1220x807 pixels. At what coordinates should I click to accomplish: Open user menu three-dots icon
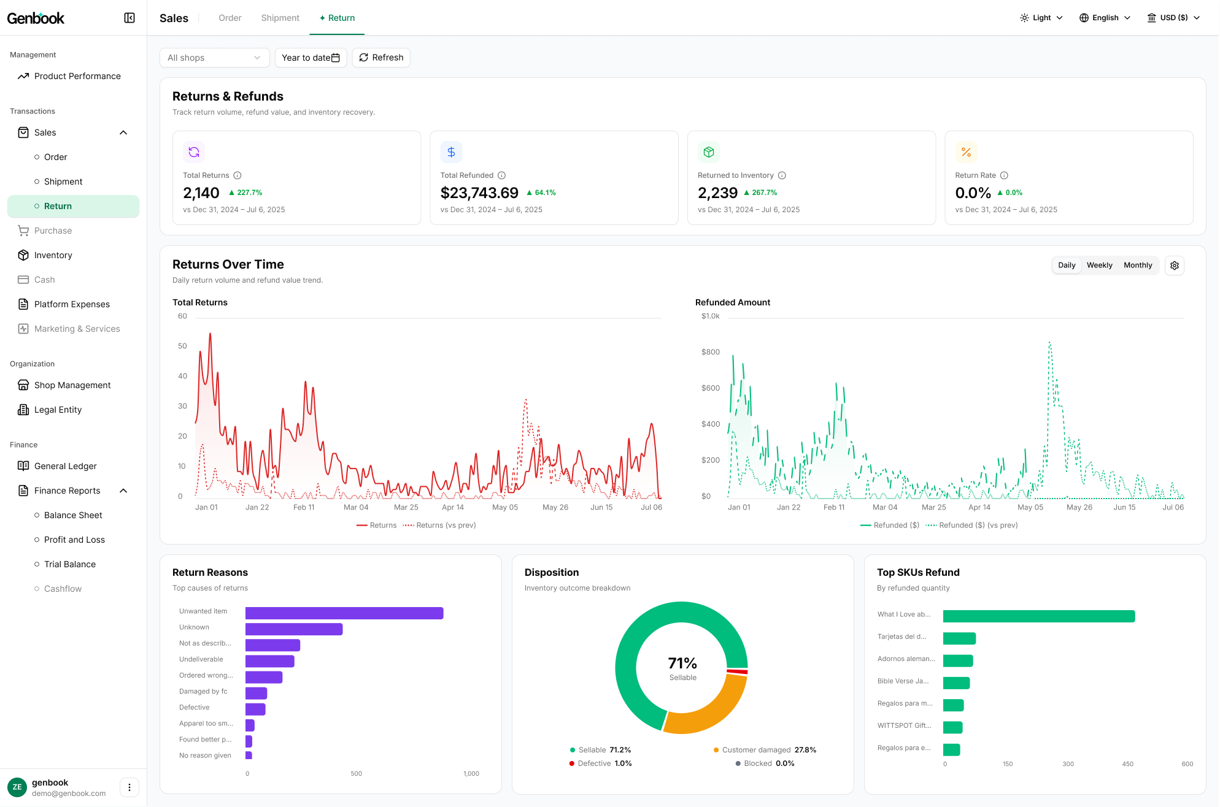129,787
